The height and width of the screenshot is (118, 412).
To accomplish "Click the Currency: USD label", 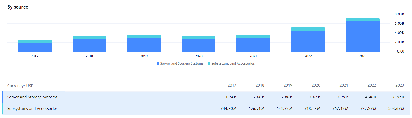I will pyautogui.click(x=20, y=86).
